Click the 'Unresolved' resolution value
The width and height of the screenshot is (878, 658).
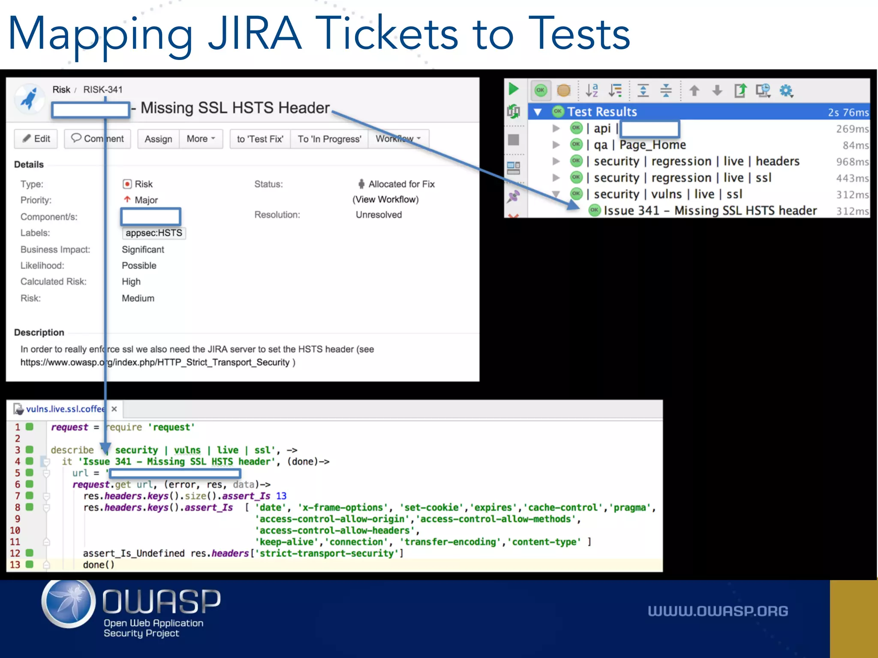click(379, 215)
